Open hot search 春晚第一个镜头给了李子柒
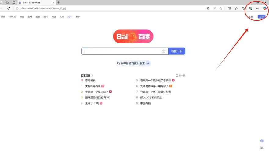The height and width of the screenshot is (152, 269). (156, 80)
